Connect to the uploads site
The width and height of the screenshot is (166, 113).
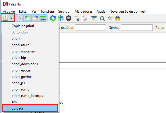click(30, 108)
